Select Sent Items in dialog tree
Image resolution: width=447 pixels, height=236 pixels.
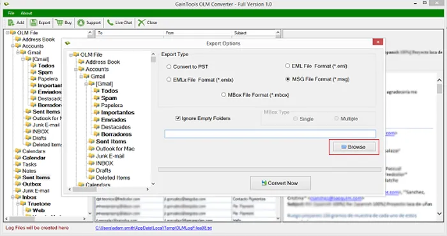click(x=110, y=142)
